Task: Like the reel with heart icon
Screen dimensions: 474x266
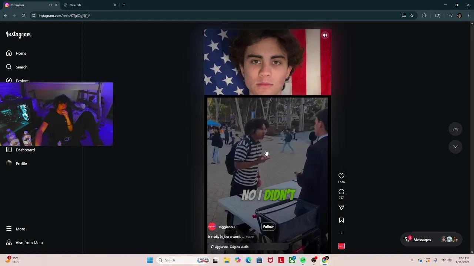Action: click(341, 176)
